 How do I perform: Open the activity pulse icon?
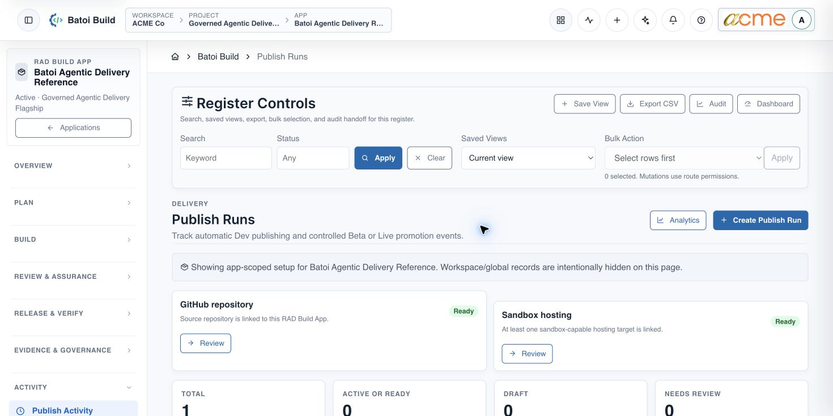point(589,20)
